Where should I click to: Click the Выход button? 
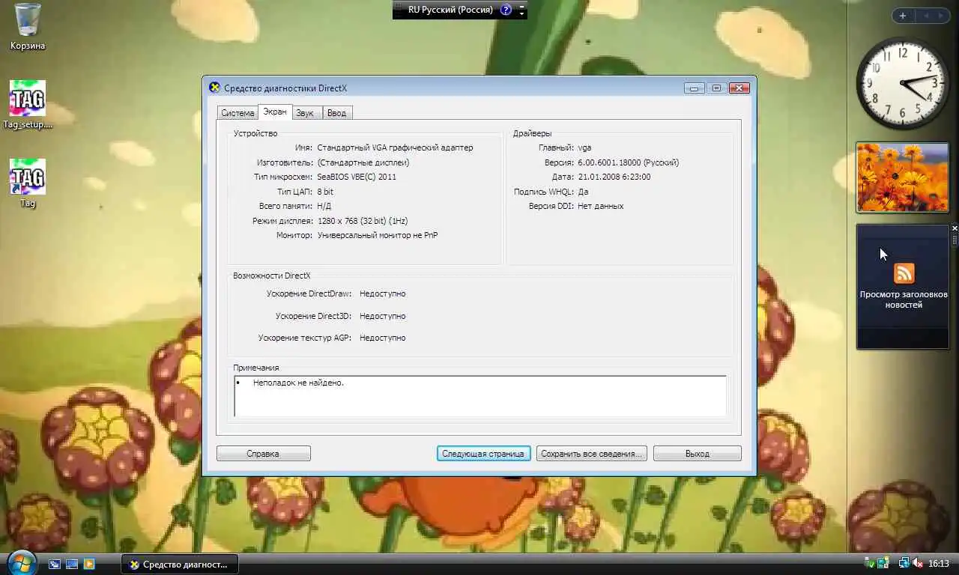[697, 454]
